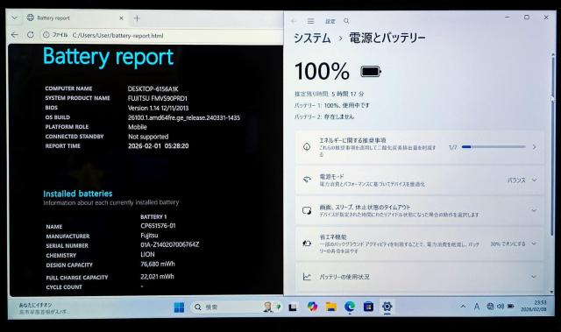Click the energy recommendations 1/7 progress bar
This screenshot has height=332, width=561.
coord(494,147)
